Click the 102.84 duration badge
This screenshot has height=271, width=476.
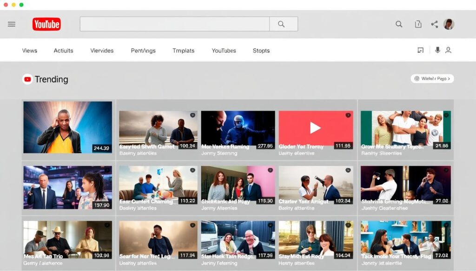[343, 201]
